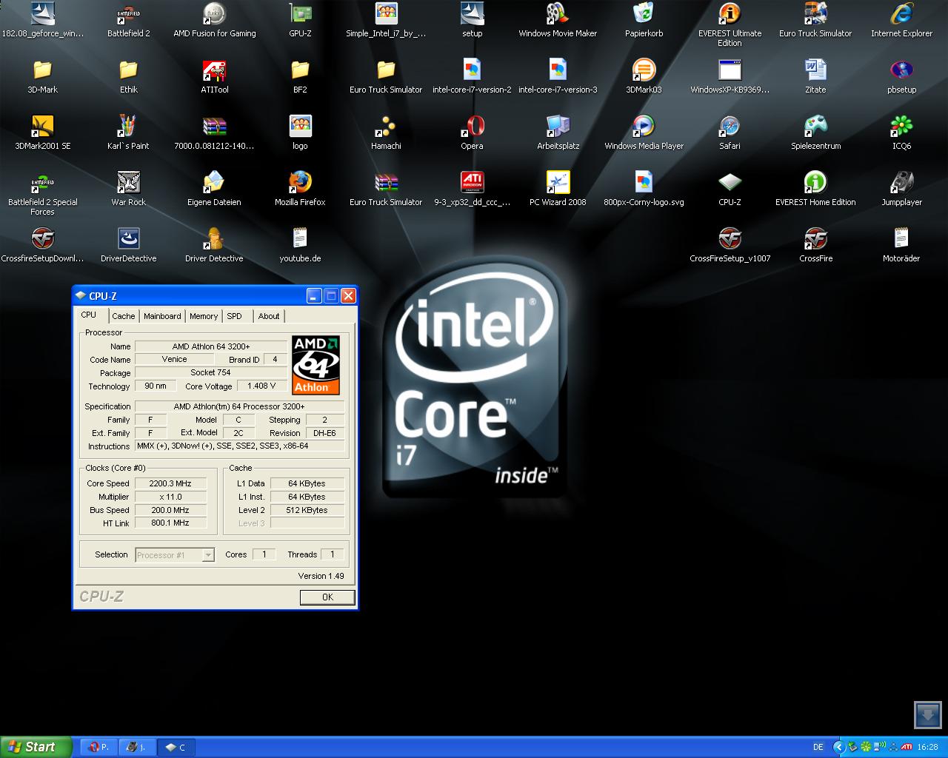Image resolution: width=948 pixels, height=758 pixels.
Task: Select the Safari browser icon
Action: click(x=730, y=133)
